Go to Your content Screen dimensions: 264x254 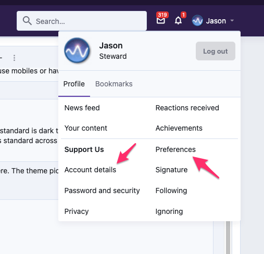click(86, 128)
